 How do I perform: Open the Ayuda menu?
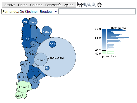click(x=69, y=5)
